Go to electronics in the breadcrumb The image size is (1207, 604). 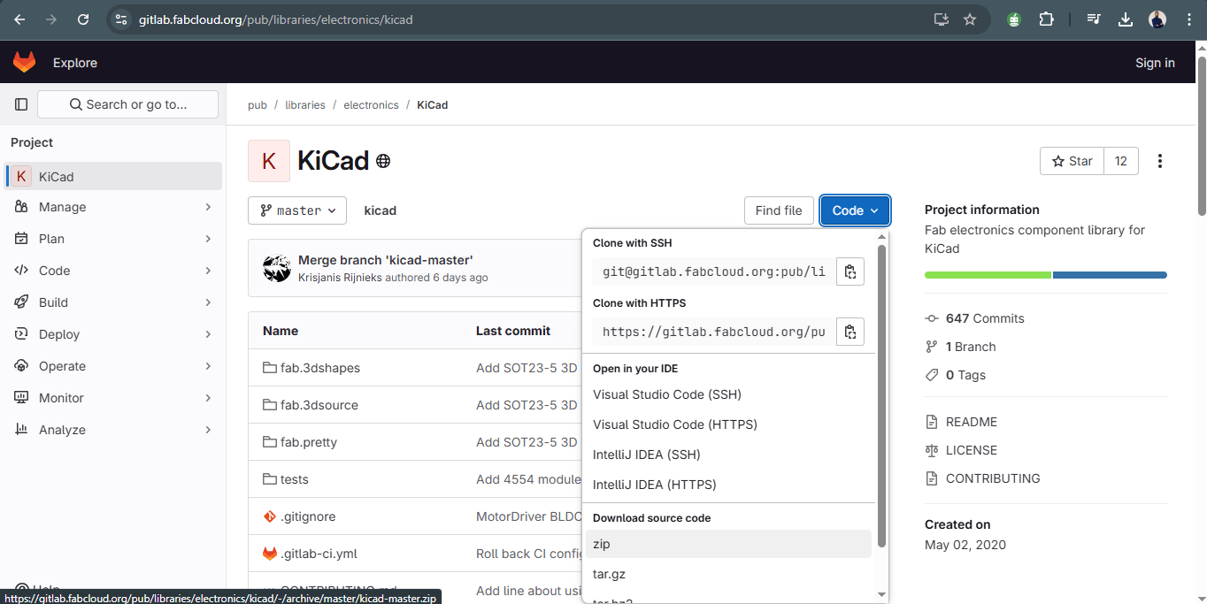[371, 104]
